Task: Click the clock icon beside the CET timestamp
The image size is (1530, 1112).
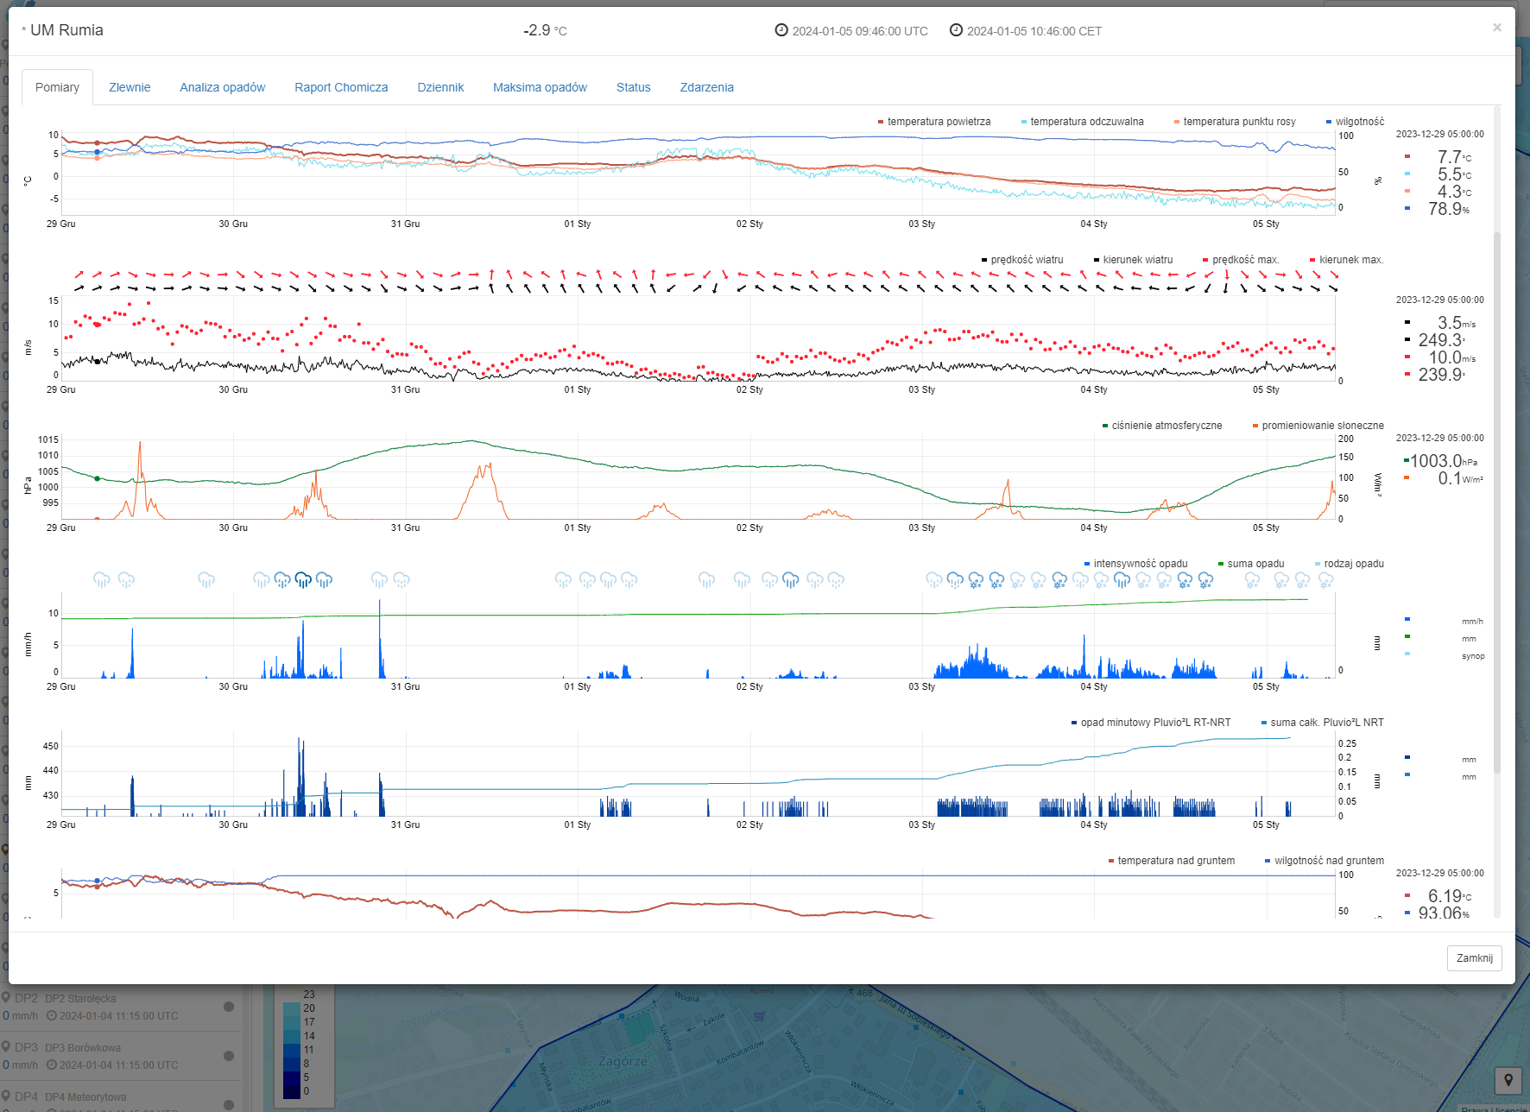Action: (956, 30)
